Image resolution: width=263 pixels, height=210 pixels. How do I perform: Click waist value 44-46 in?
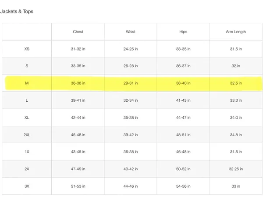tap(131, 186)
